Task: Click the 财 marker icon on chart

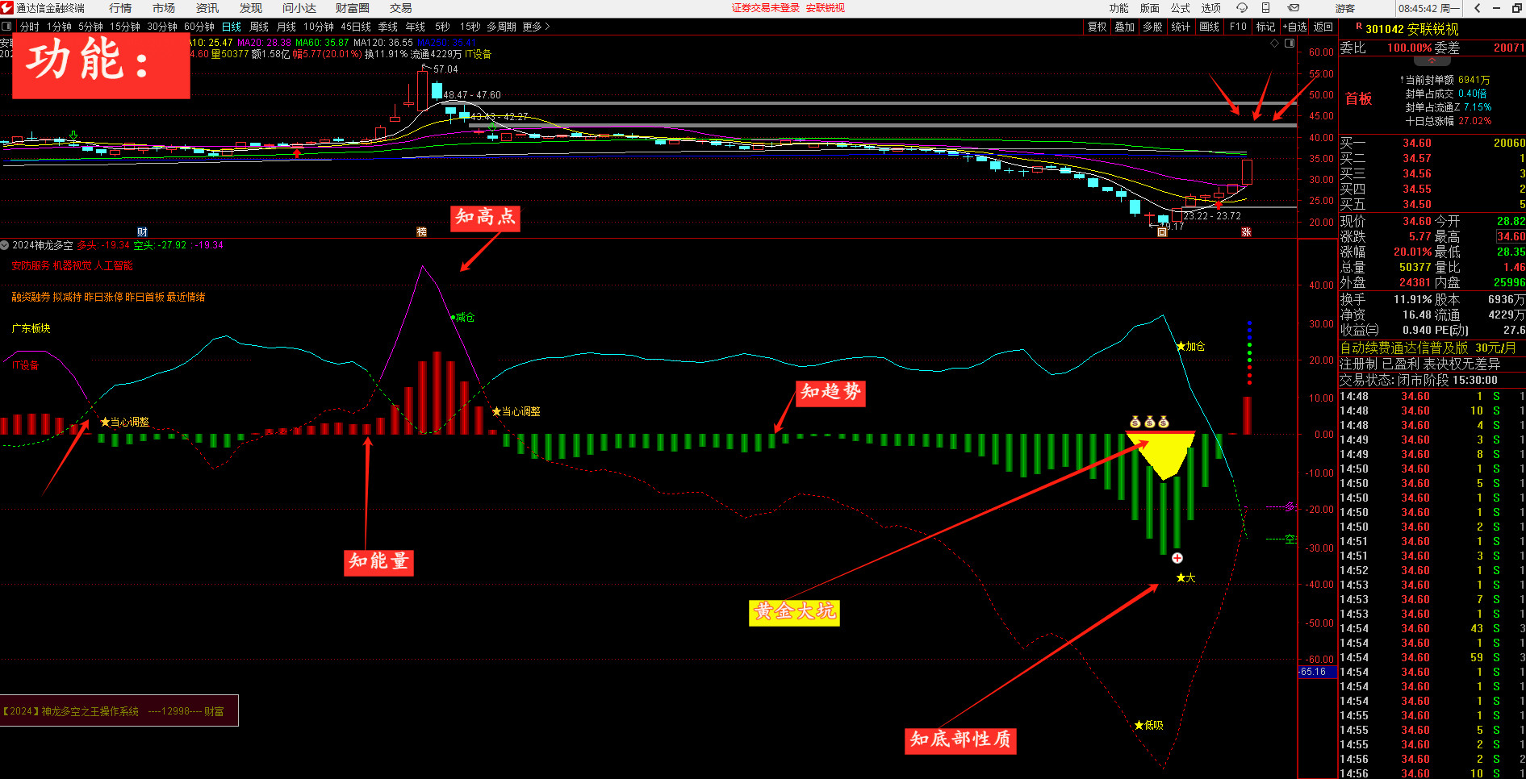Action: 142,232
